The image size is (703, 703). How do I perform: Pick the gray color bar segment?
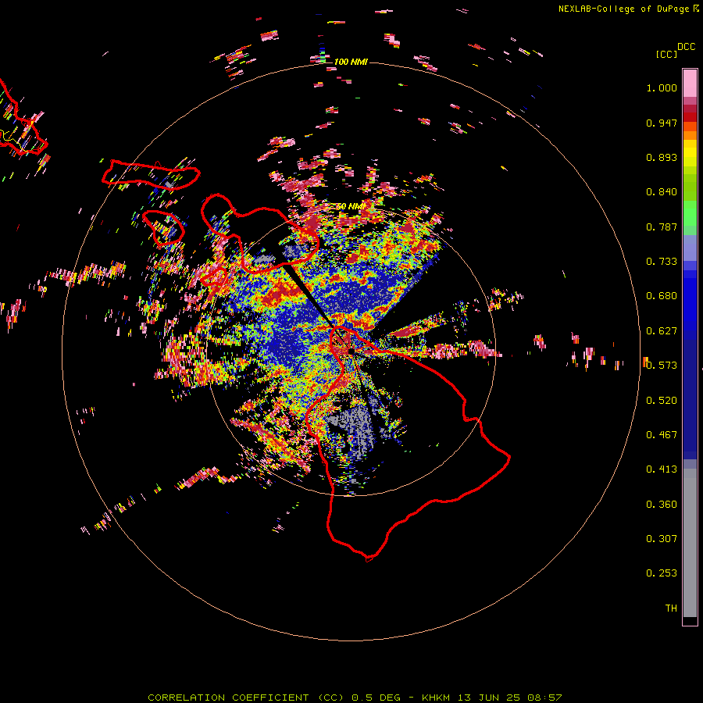(x=690, y=543)
